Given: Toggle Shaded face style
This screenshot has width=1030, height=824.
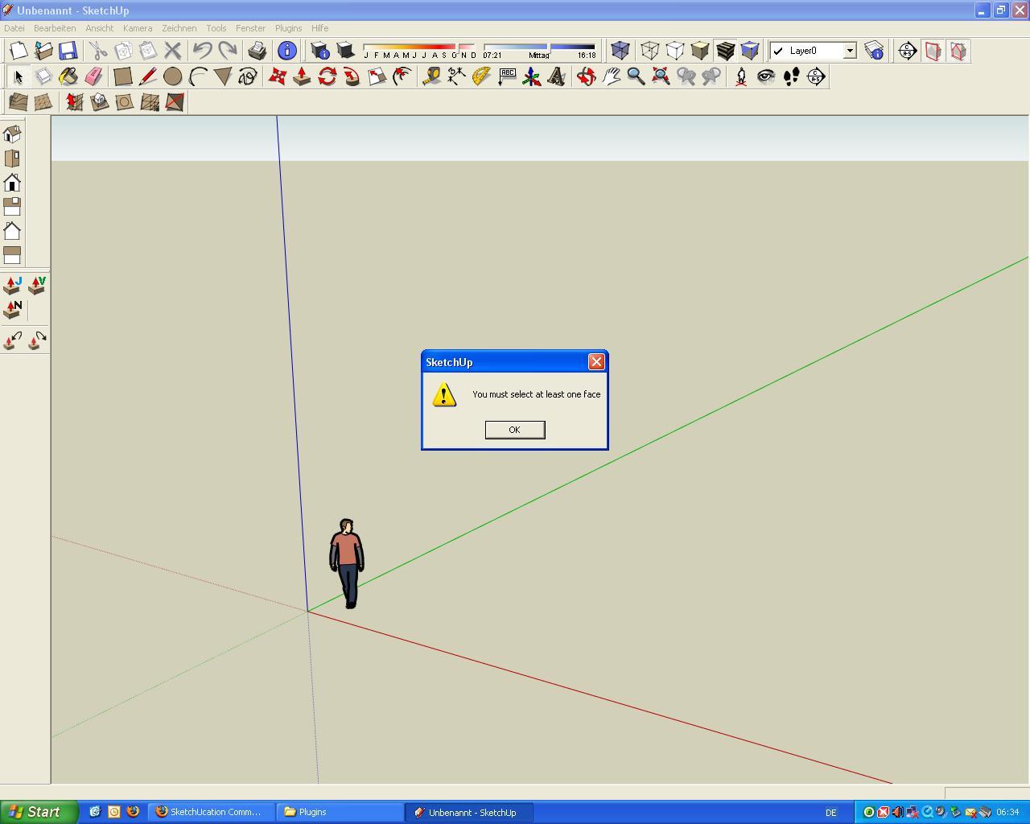Looking at the screenshot, I should pos(699,51).
